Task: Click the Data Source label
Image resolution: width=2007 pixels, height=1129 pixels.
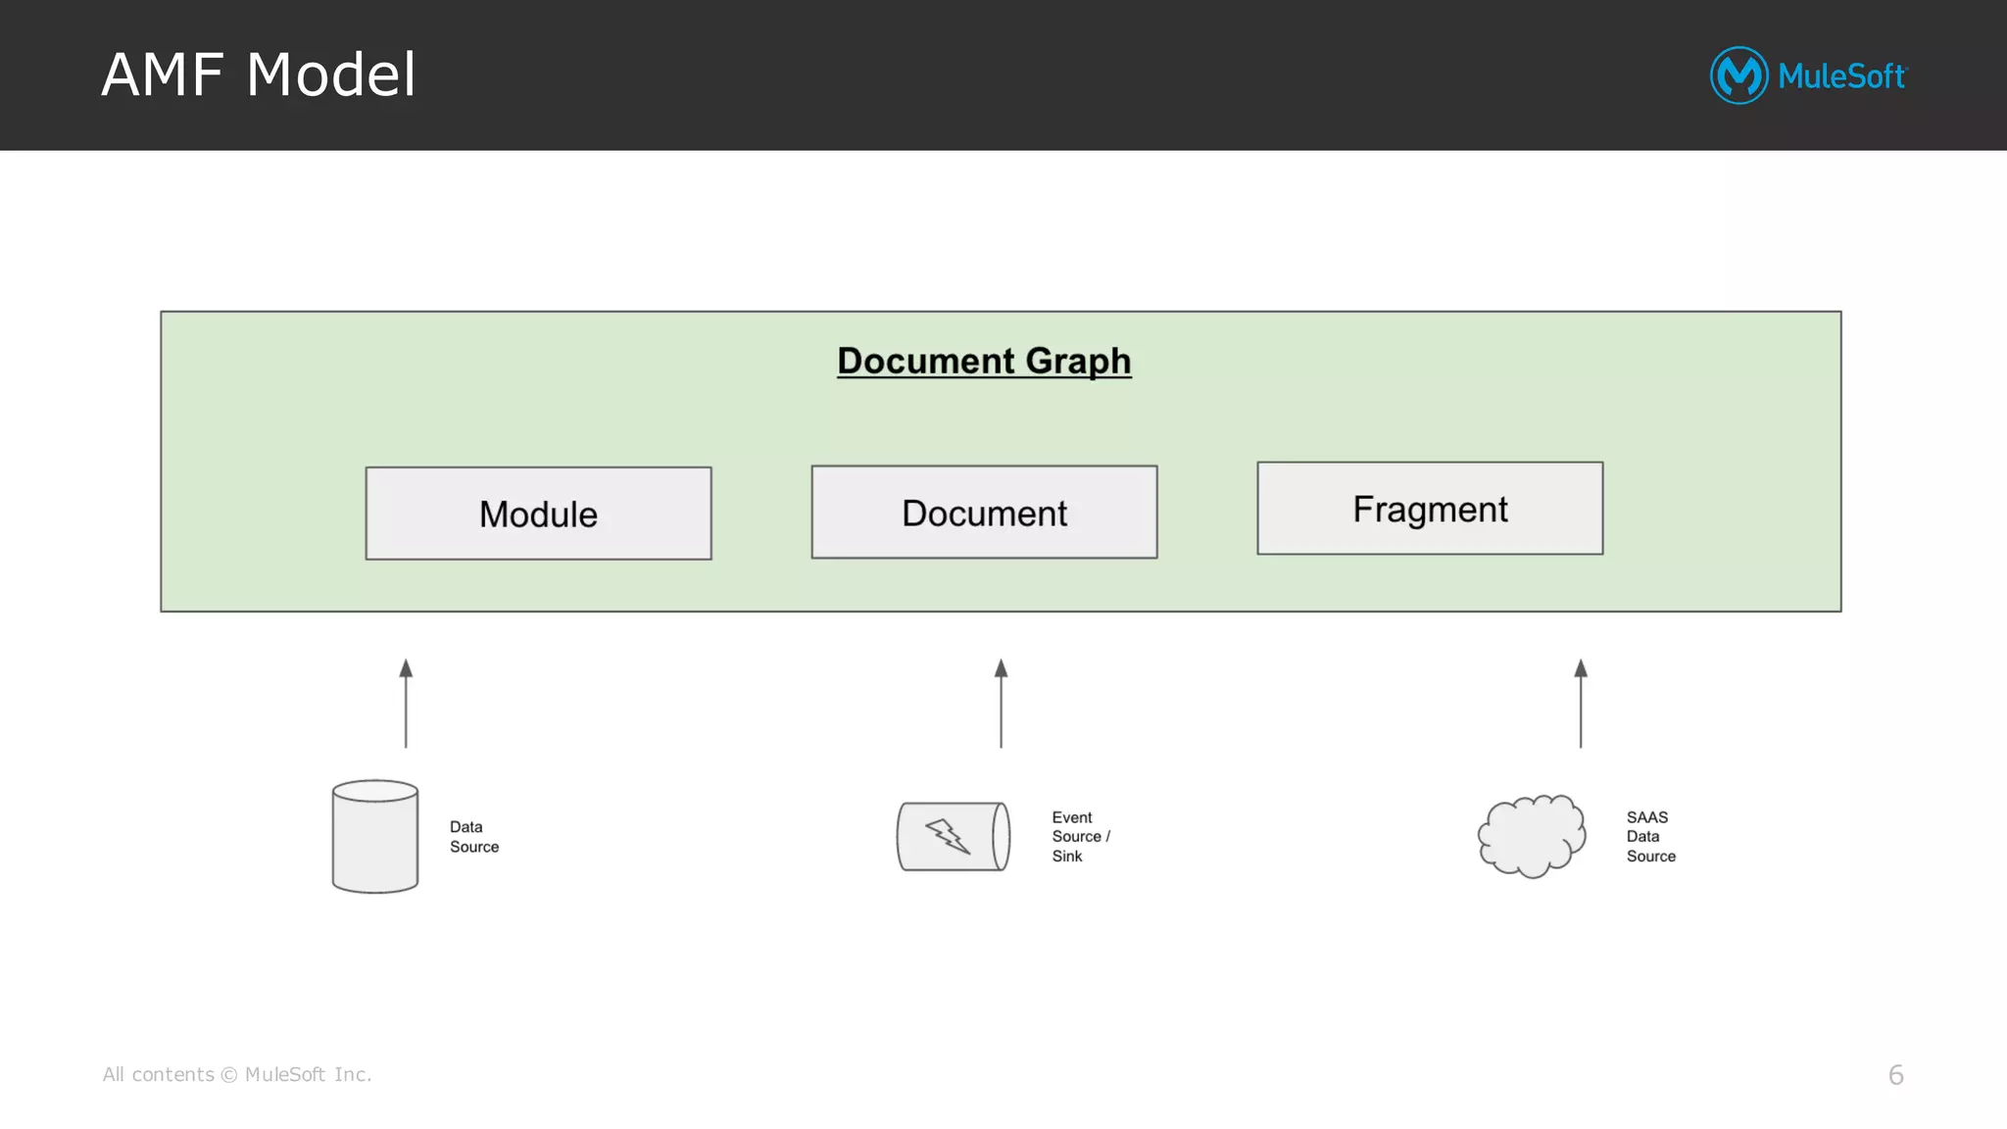Action: 473,837
